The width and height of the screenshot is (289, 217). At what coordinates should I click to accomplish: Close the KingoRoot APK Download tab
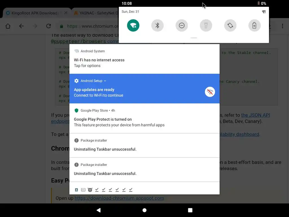tap(66, 13)
